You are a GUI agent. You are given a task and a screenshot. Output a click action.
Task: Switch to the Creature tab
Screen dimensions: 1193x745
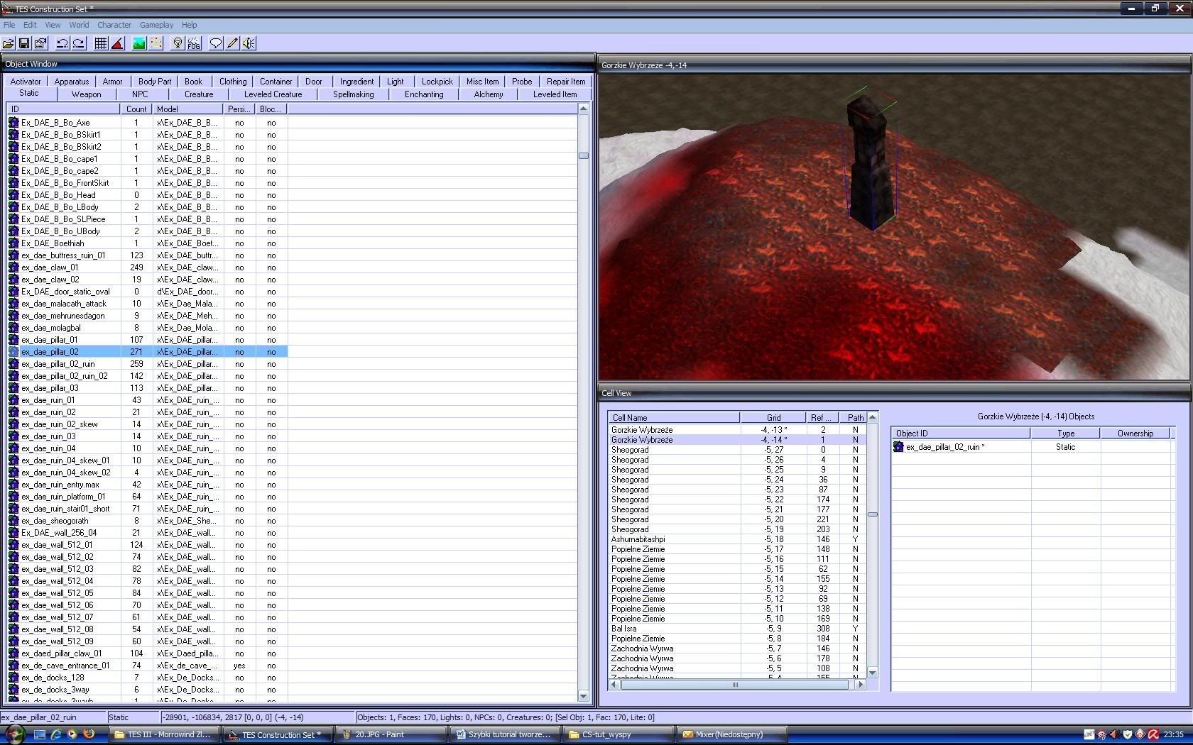coord(199,94)
